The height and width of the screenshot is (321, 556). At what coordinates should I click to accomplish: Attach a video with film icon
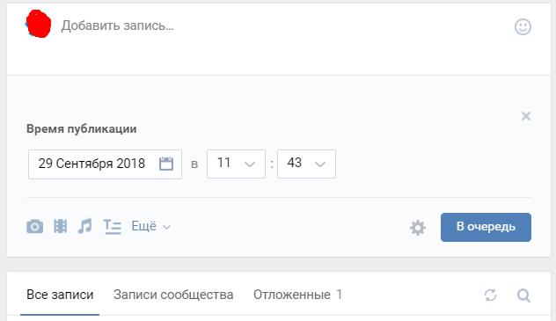(x=60, y=226)
